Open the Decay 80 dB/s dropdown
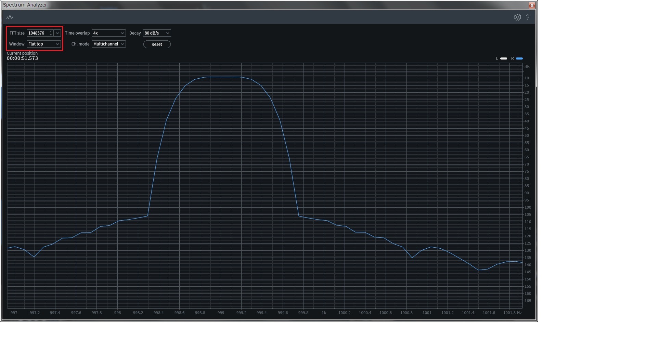 (157, 33)
